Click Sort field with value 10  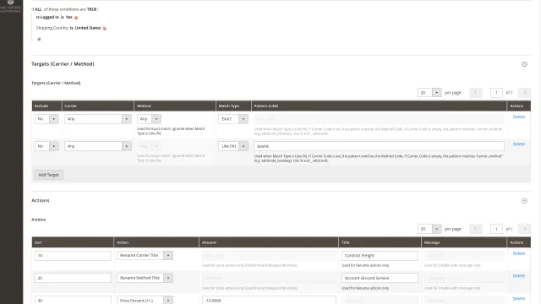pos(73,256)
